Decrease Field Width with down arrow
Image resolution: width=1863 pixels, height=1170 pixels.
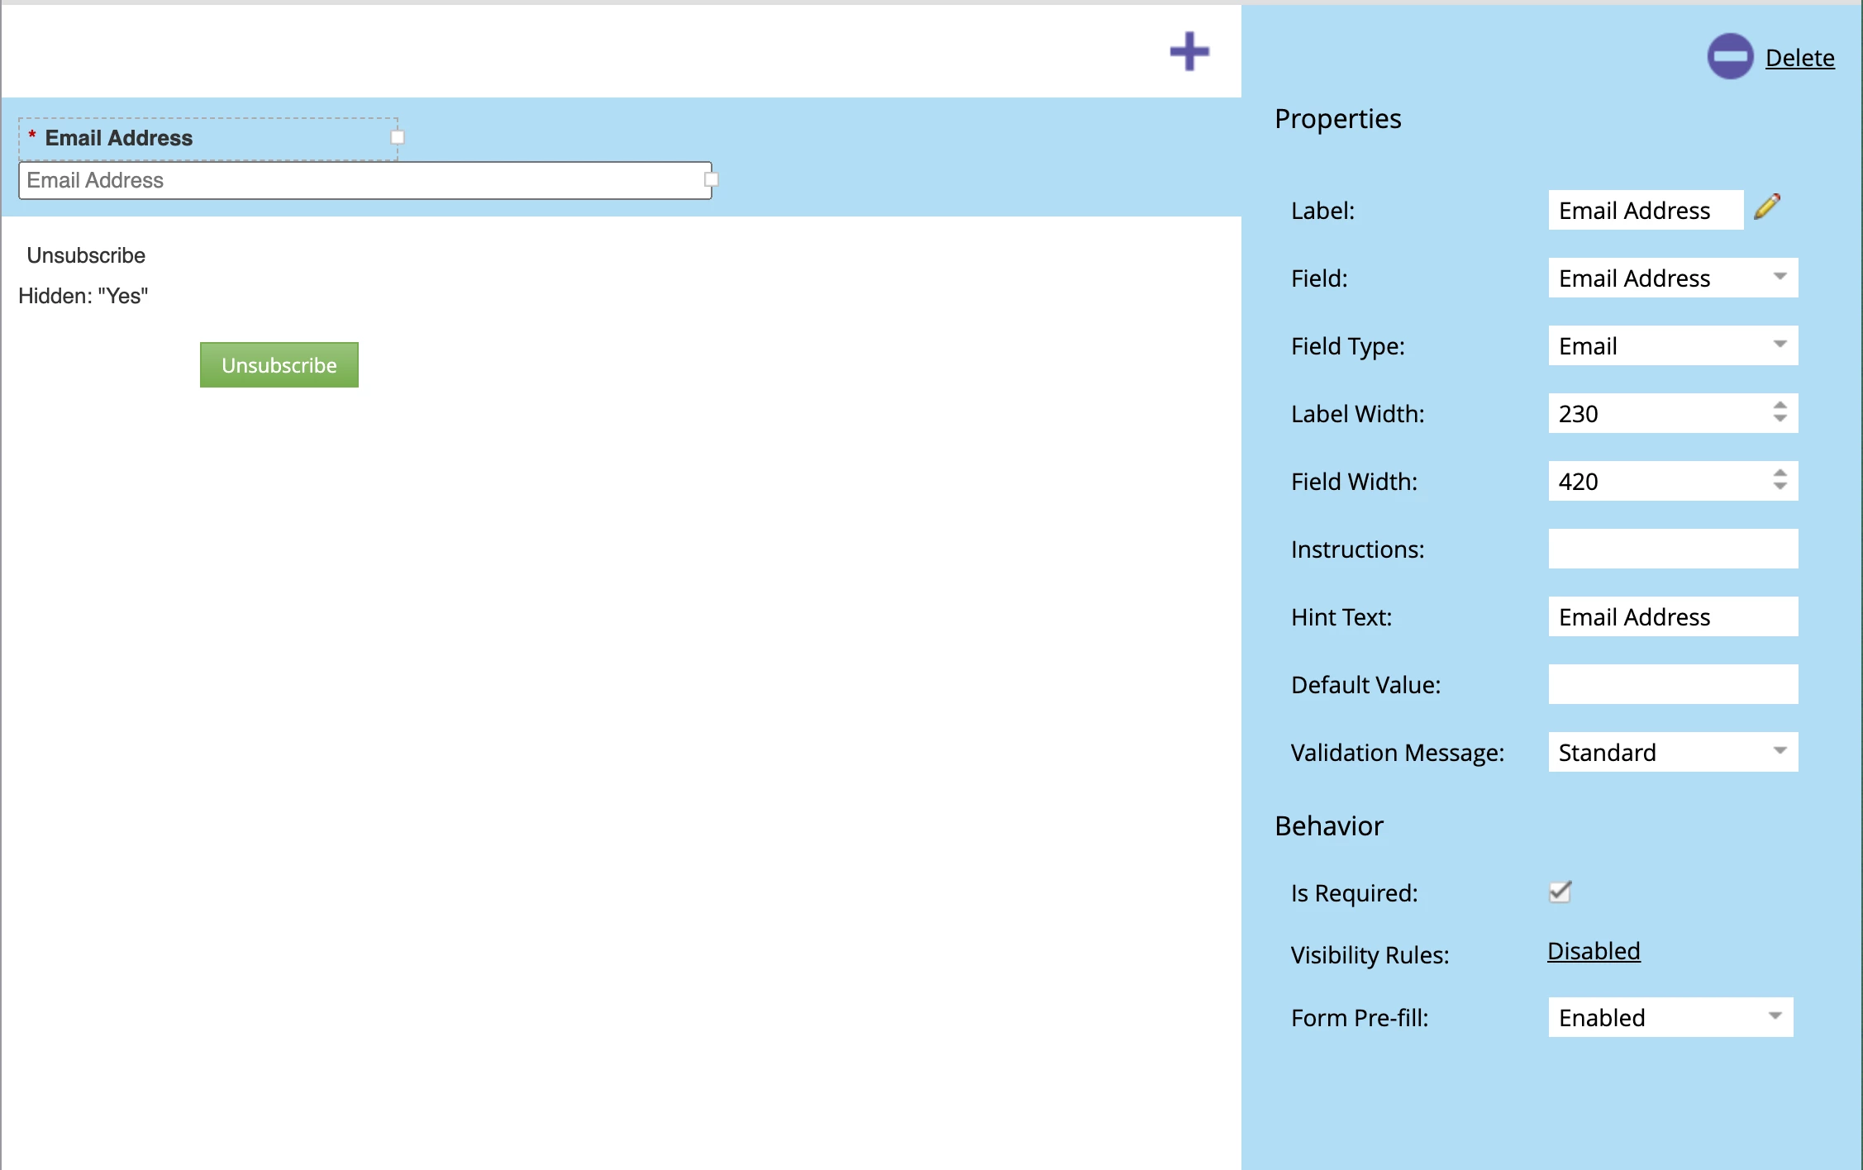pos(1780,487)
